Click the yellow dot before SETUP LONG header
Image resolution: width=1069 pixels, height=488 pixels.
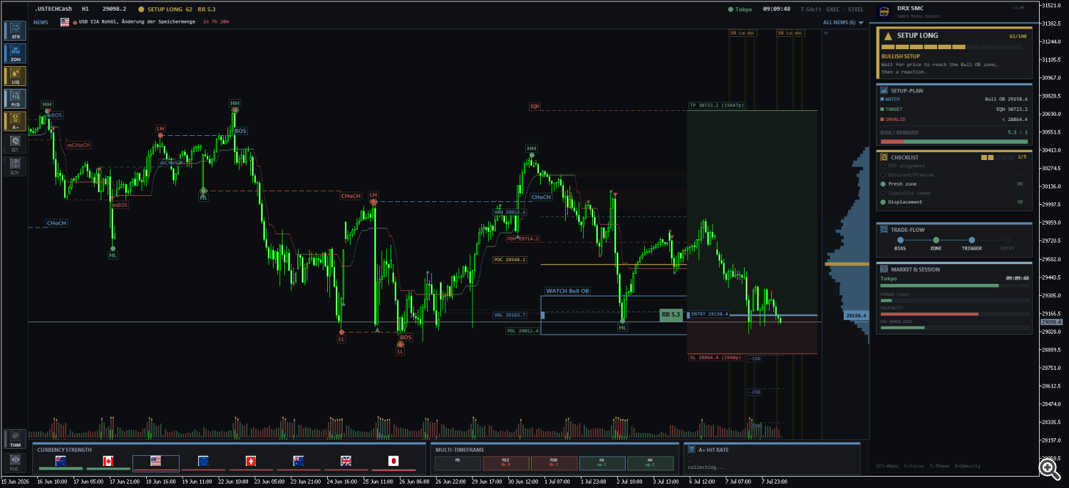point(141,9)
